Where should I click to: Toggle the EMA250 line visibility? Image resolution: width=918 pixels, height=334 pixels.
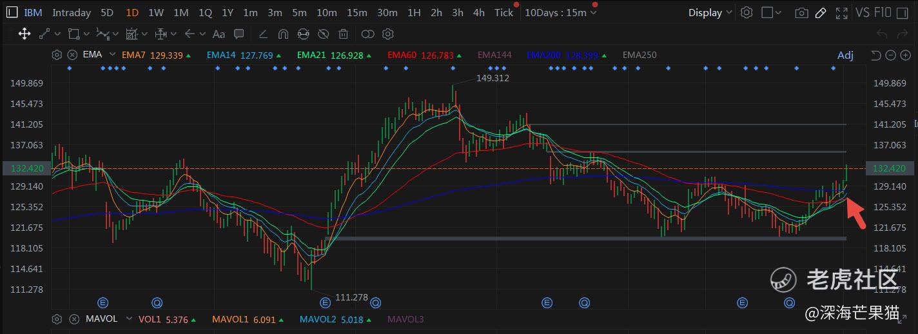click(x=640, y=55)
